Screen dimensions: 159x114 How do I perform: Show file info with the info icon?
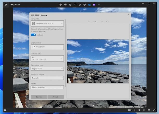point(80,5)
